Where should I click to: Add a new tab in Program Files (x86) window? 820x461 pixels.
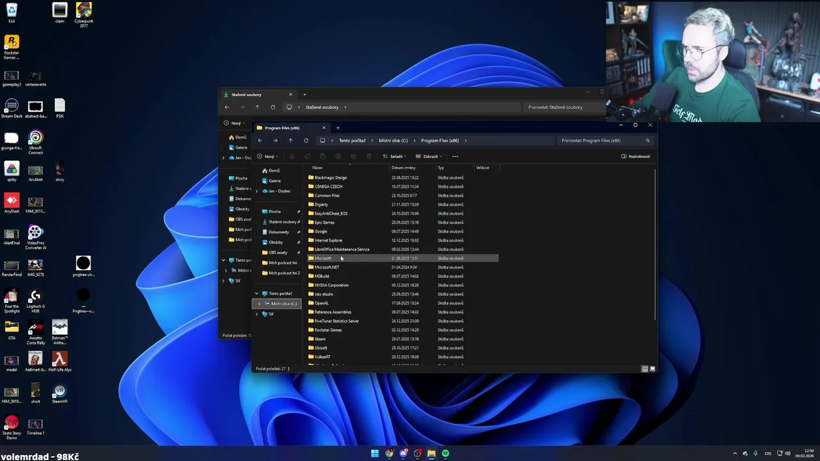[338, 128]
